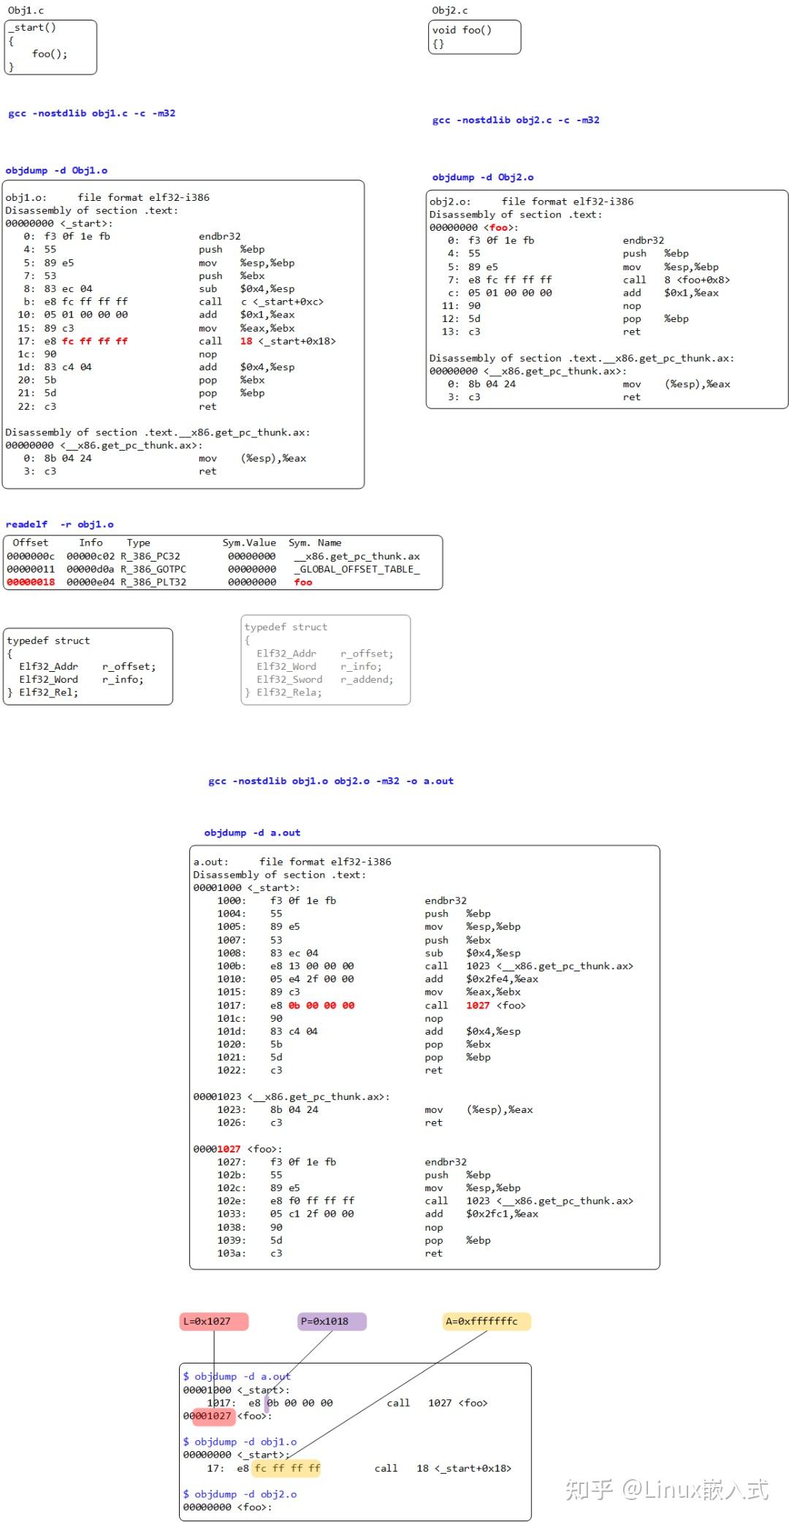This screenshot has height=1522, width=789.
Task: Click operand '$0x2fc1,%eax' at address 1033
Action: [x=502, y=1214]
